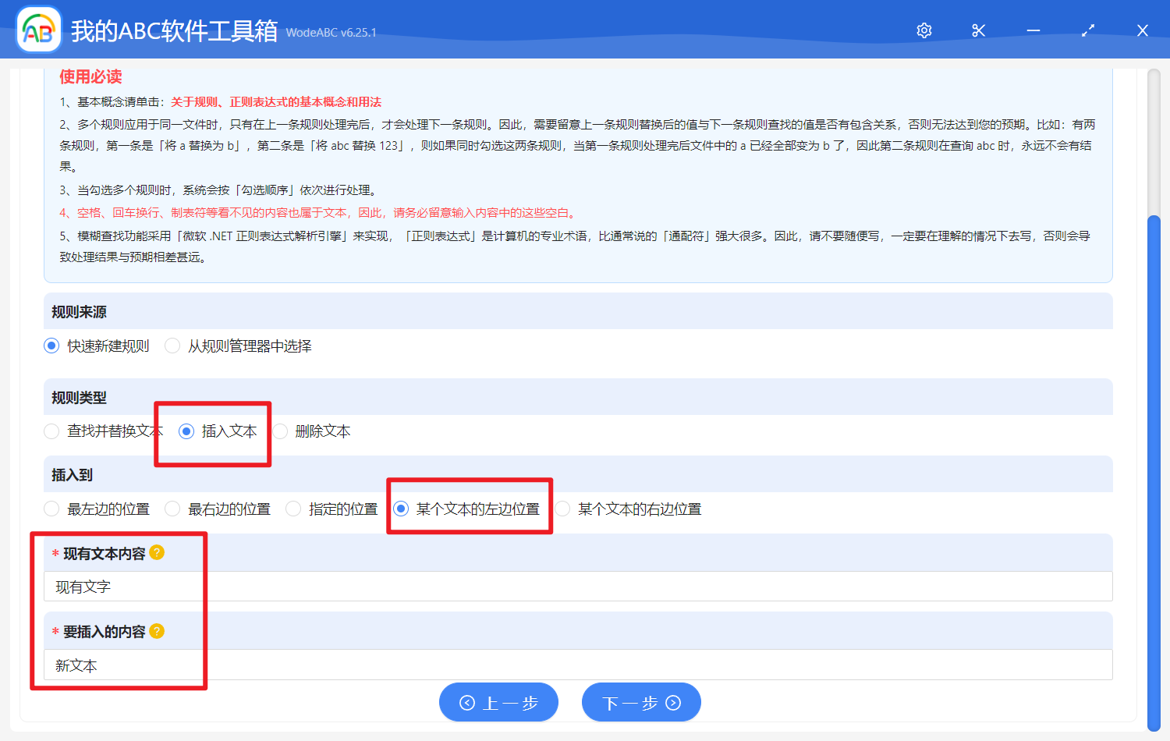The width and height of the screenshot is (1170, 741).
Task: Click the AB logo icon top left
Action: 38,30
